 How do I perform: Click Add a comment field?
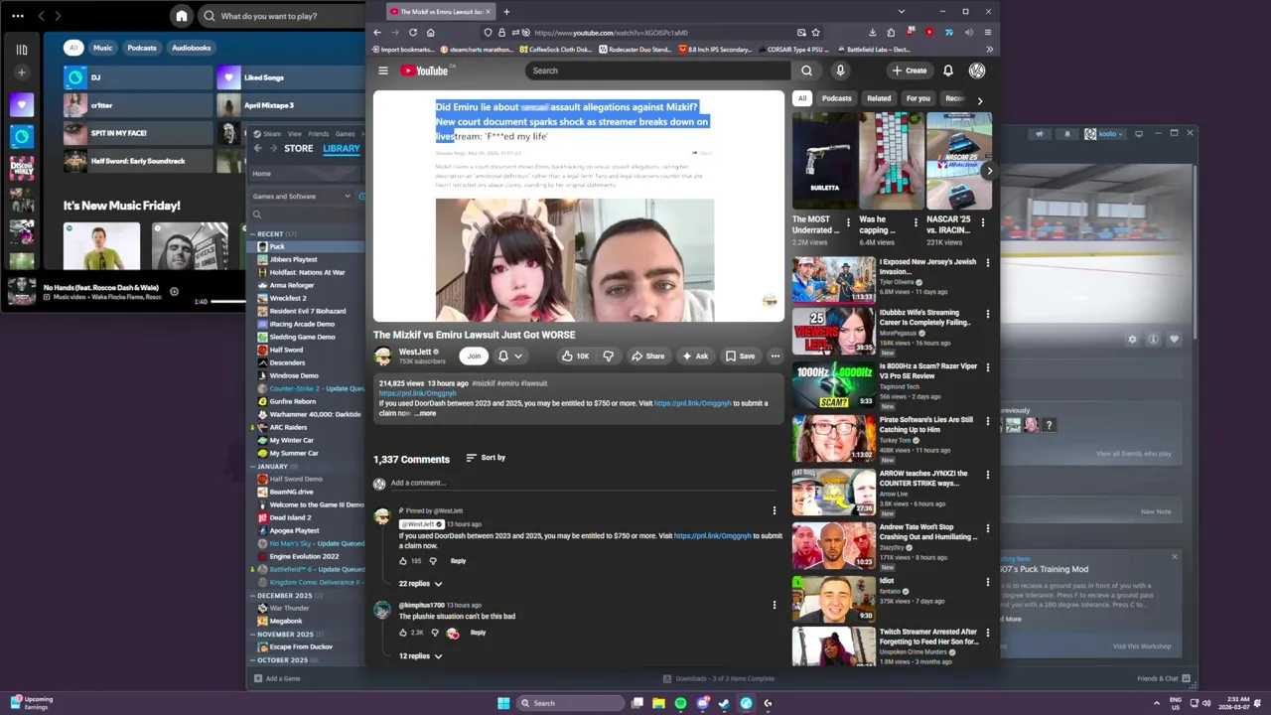[584, 483]
